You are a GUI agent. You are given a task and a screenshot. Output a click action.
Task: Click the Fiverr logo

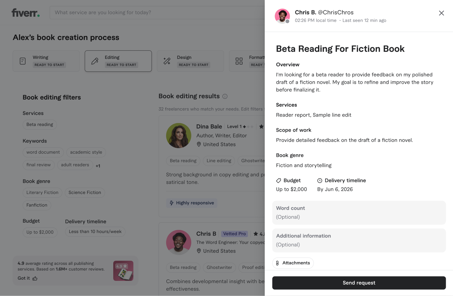[25, 13]
